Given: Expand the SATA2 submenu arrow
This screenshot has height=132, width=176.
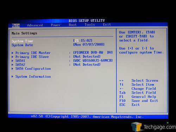Looking at the screenshot, I should coord(12,65).
